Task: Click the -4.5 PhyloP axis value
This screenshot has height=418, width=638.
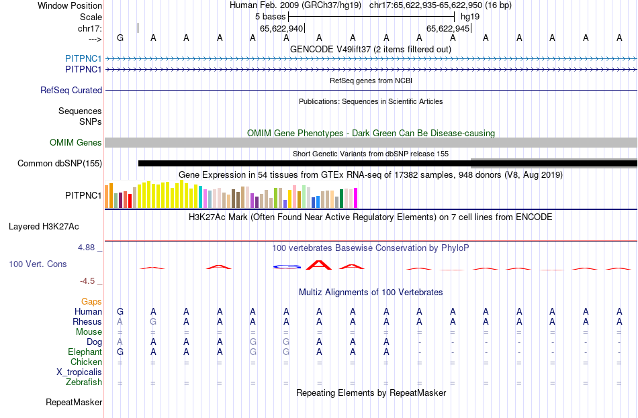Action: 87,281
